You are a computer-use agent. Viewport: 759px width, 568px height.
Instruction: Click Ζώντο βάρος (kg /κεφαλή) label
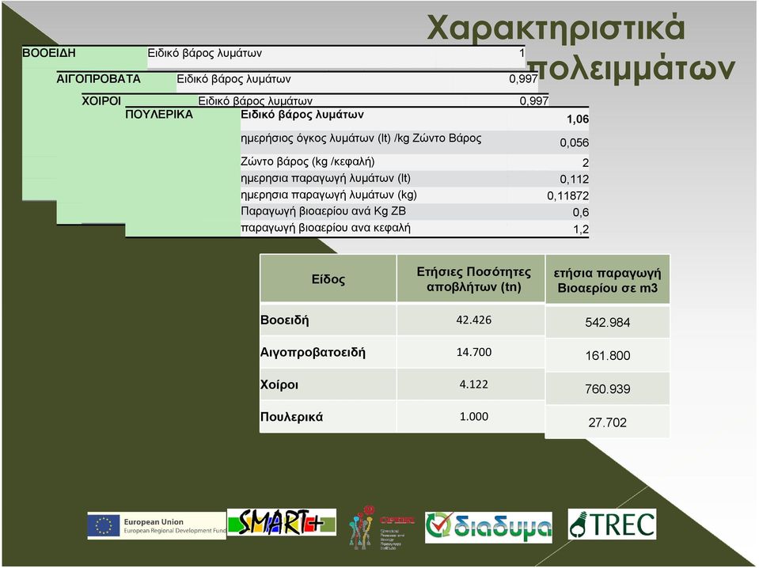tap(308, 161)
